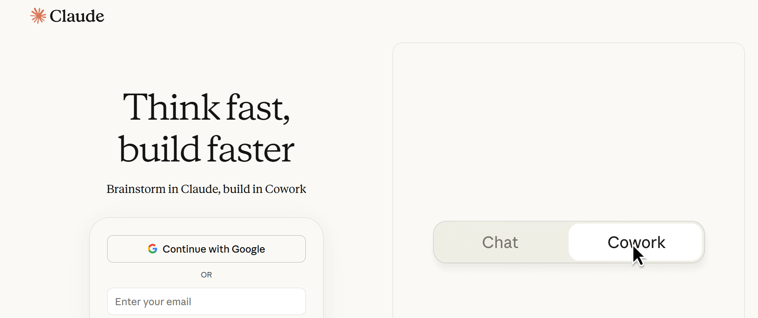Click the orange Claude starburst logo icon
Image resolution: width=758 pixels, height=318 pixels.
(x=38, y=16)
